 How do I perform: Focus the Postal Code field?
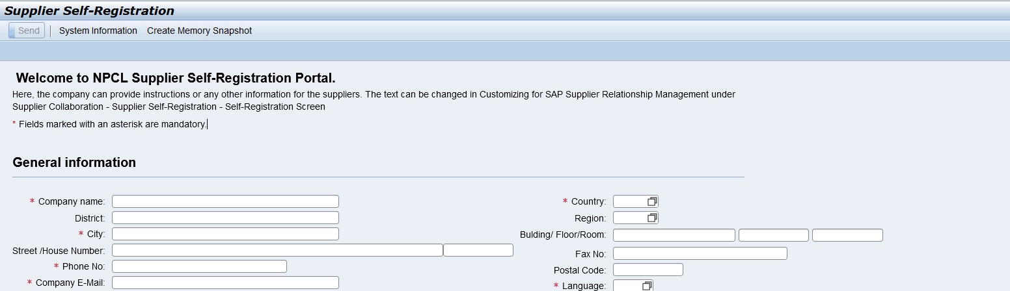[x=648, y=270]
